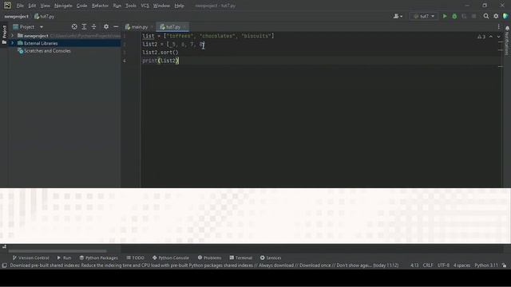
Task: Click the horizontal scrollbar in Project panel
Action: pos(57,251)
